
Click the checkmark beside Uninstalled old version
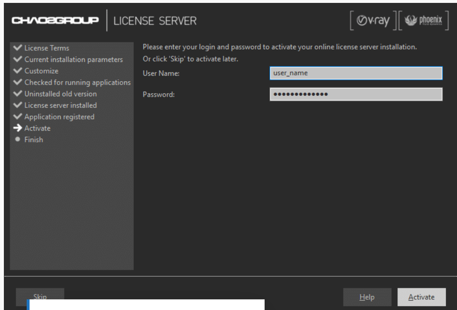click(x=18, y=93)
